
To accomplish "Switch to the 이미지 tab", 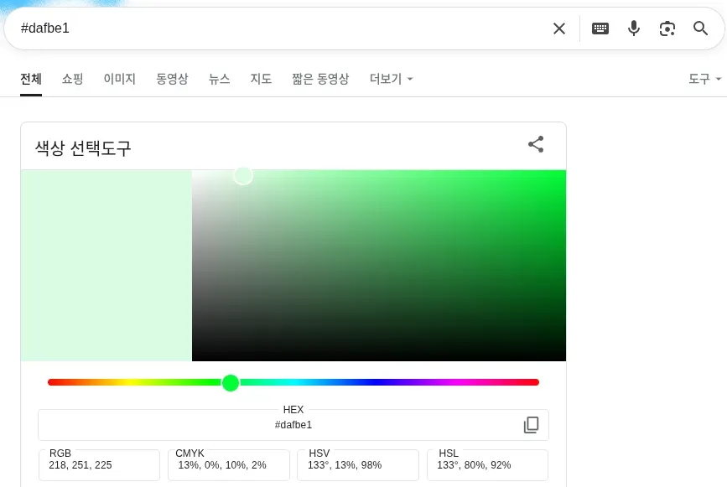I will click(119, 79).
